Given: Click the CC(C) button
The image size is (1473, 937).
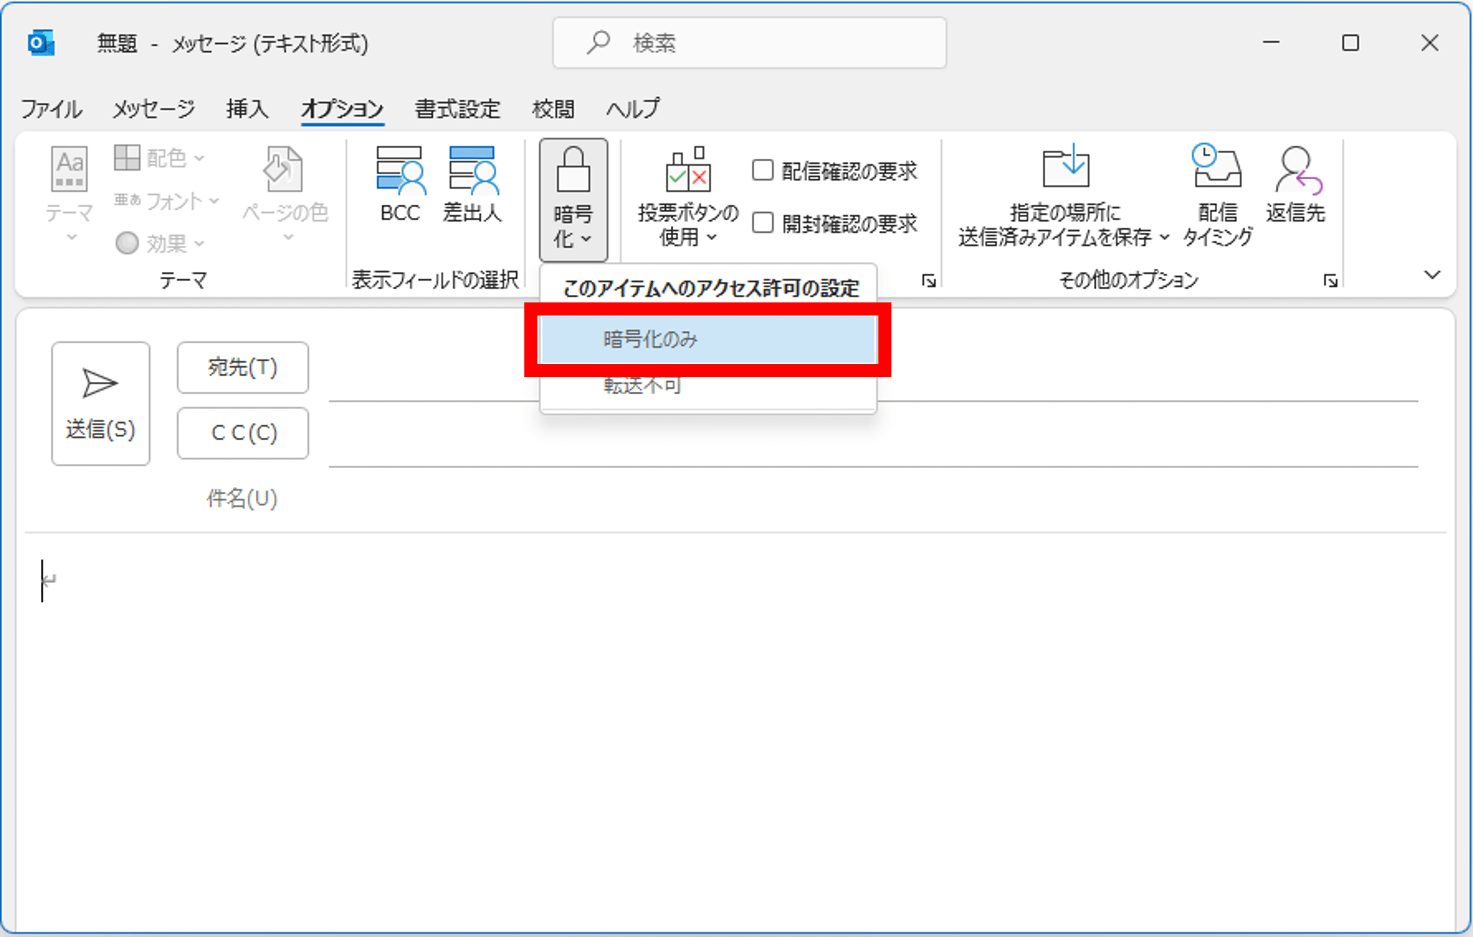Looking at the screenshot, I should point(242,433).
